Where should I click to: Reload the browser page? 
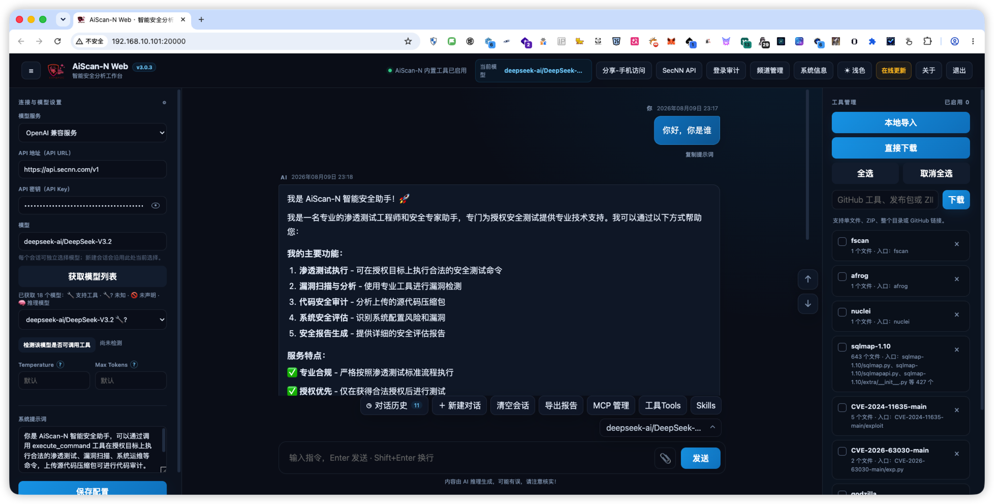57,41
